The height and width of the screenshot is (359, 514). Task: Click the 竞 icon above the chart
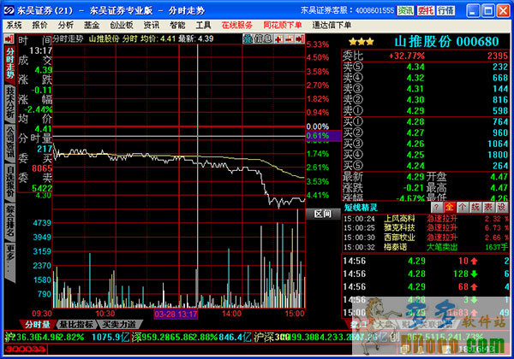248,39
